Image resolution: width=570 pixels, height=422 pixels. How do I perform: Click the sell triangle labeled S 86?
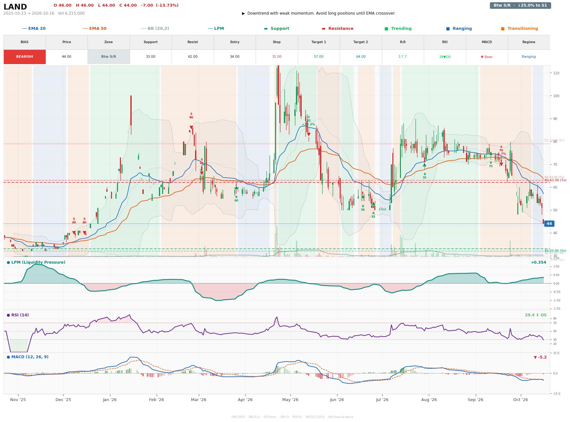pyautogui.click(x=191, y=128)
